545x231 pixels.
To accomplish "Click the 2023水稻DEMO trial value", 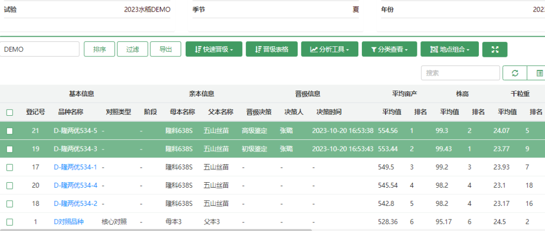I will 147,10.
